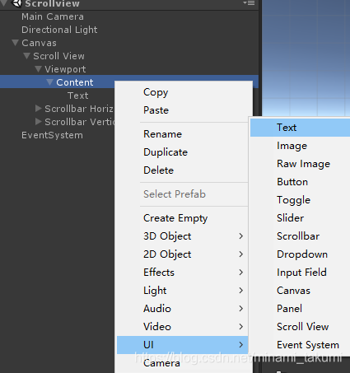The width and height of the screenshot is (350, 373).
Task: Choose Copy from the context menu
Action: coord(183,92)
